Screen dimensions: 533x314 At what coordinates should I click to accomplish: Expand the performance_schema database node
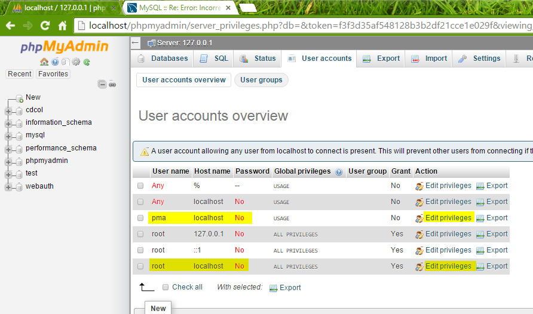(x=8, y=149)
